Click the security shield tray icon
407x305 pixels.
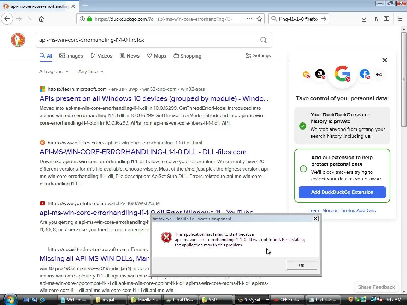pos(350,299)
